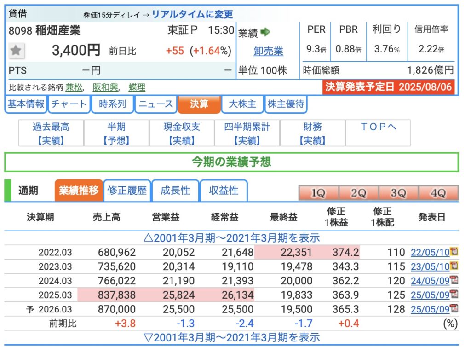Open the 25/05/09 link in the 予 2026.03 row
Screen dimensions: 471x347
click(x=430, y=309)
